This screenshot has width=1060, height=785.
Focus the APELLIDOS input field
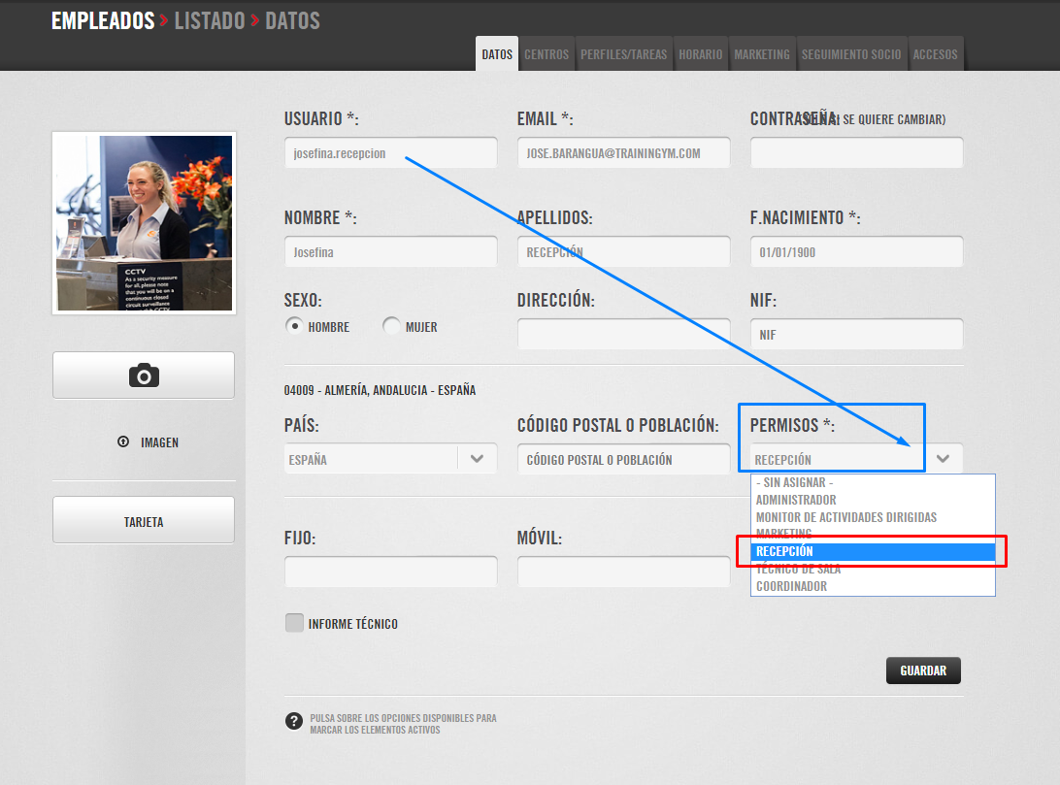(623, 251)
